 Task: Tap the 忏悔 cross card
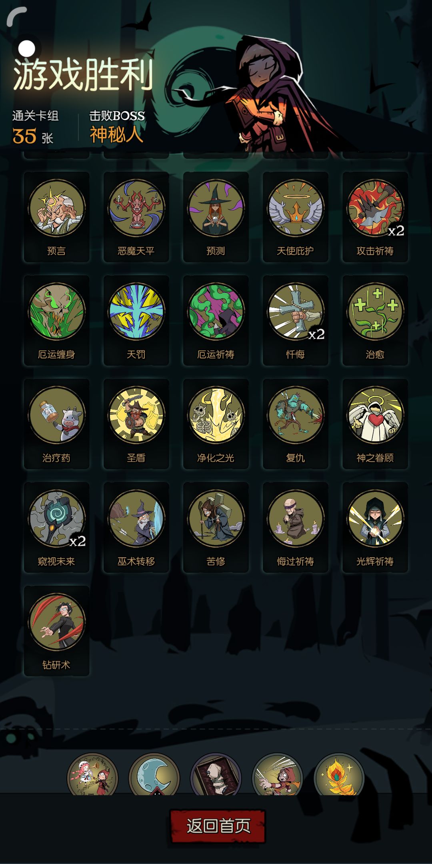pyautogui.click(x=296, y=320)
